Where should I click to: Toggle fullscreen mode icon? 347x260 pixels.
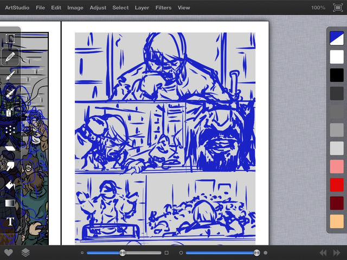point(338,8)
